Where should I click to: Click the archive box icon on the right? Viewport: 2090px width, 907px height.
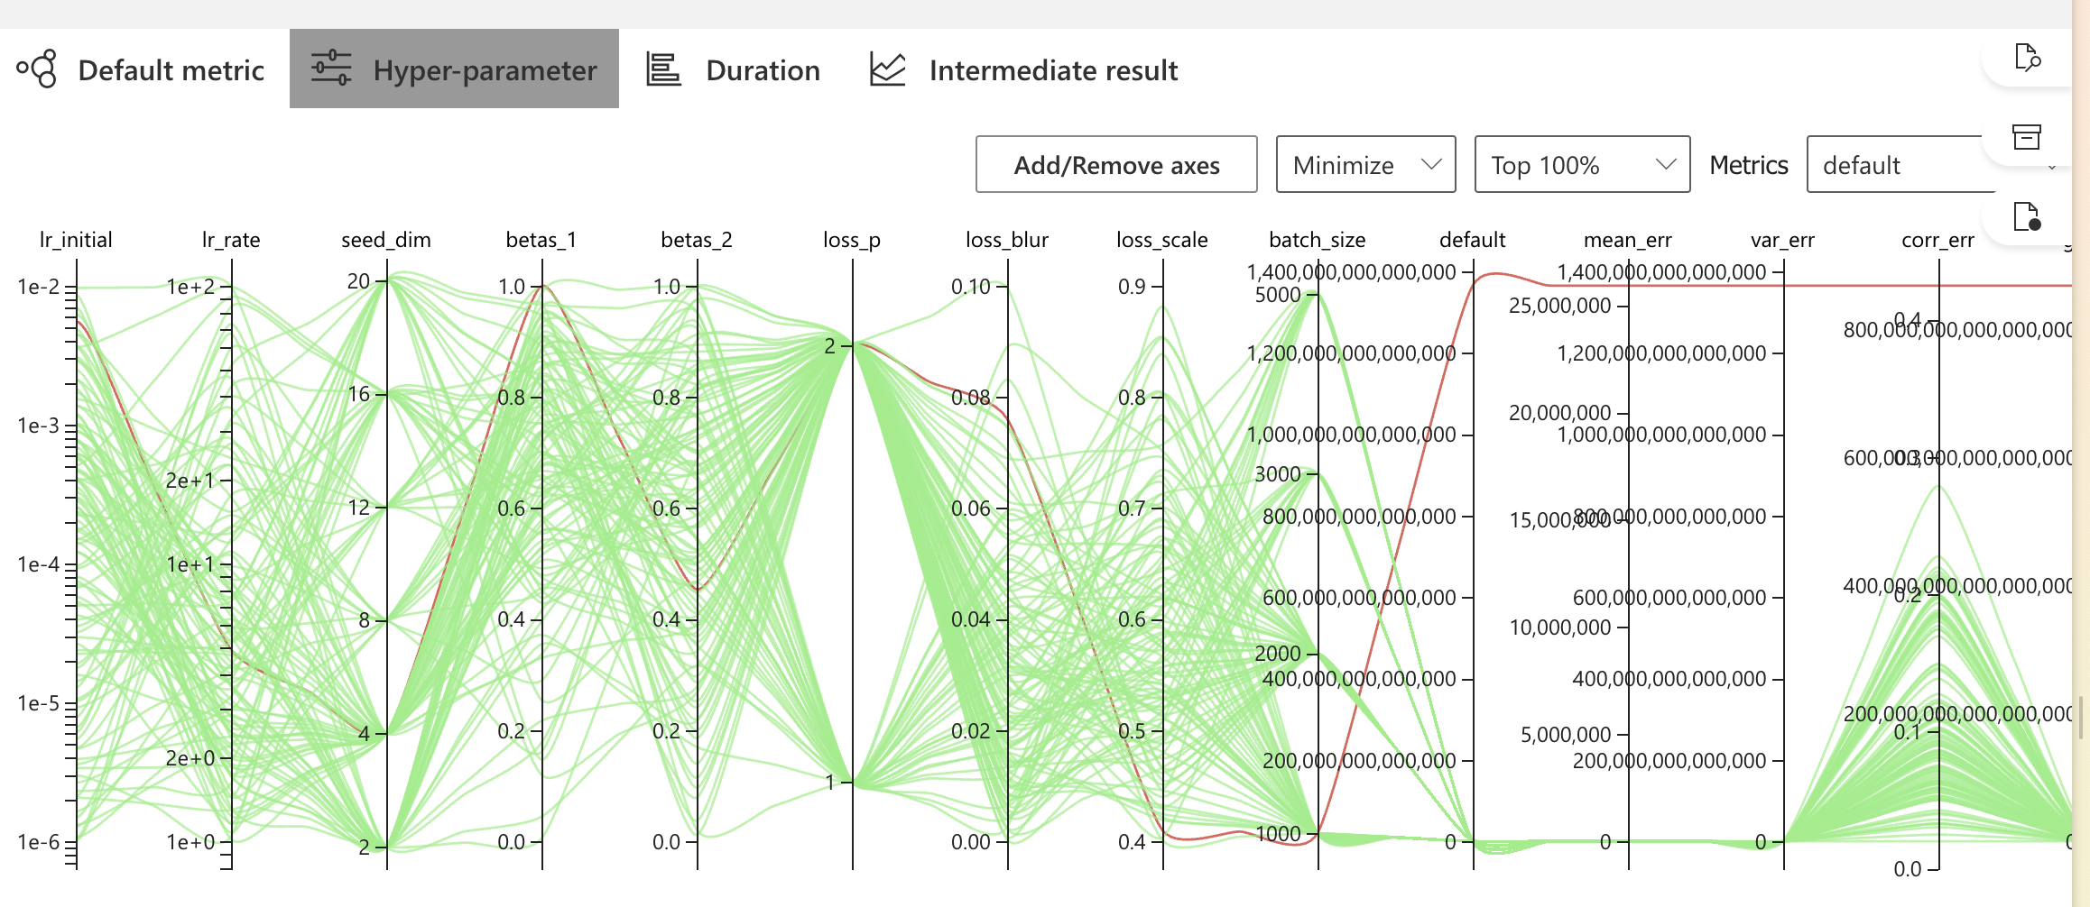click(x=2027, y=137)
